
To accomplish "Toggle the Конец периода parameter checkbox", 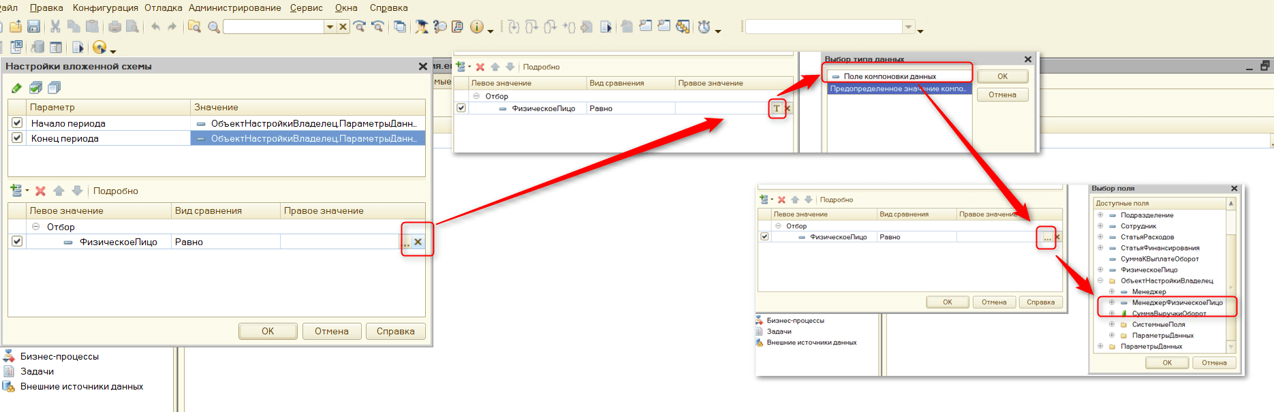I will (x=17, y=138).
